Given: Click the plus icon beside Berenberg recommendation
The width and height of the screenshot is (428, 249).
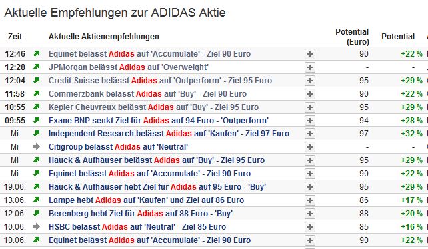Looking at the screenshot, I should click(310, 214).
